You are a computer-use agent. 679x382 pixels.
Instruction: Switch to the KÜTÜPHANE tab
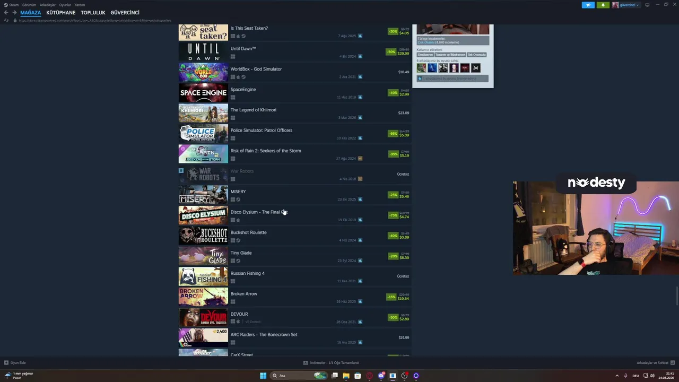[x=61, y=13]
